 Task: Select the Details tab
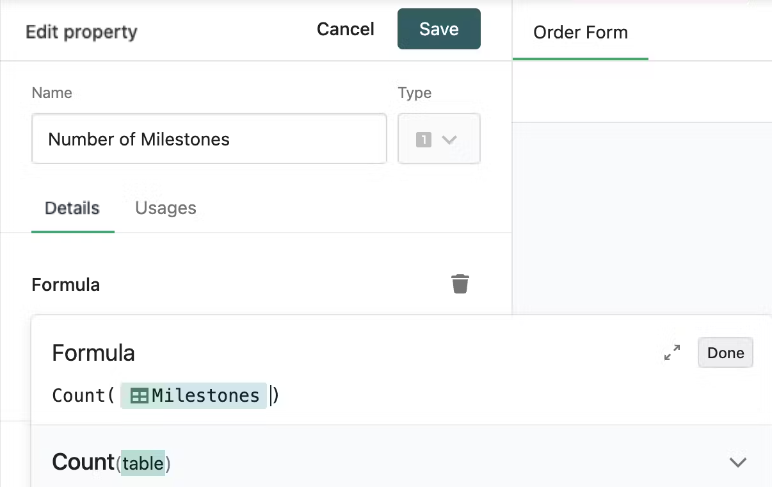pyautogui.click(x=72, y=208)
